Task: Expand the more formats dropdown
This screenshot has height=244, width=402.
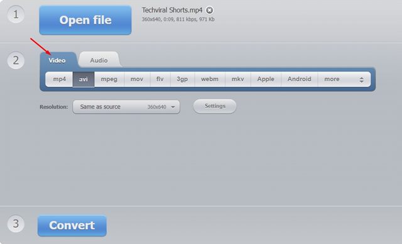Action: tap(344, 79)
